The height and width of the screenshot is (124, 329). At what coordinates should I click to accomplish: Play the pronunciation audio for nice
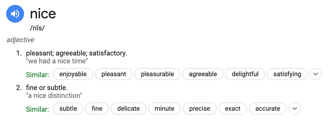click(x=15, y=14)
